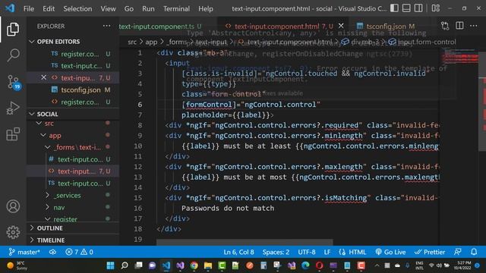
Task: Change the LF end of line sequence
Action: (x=327, y=252)
